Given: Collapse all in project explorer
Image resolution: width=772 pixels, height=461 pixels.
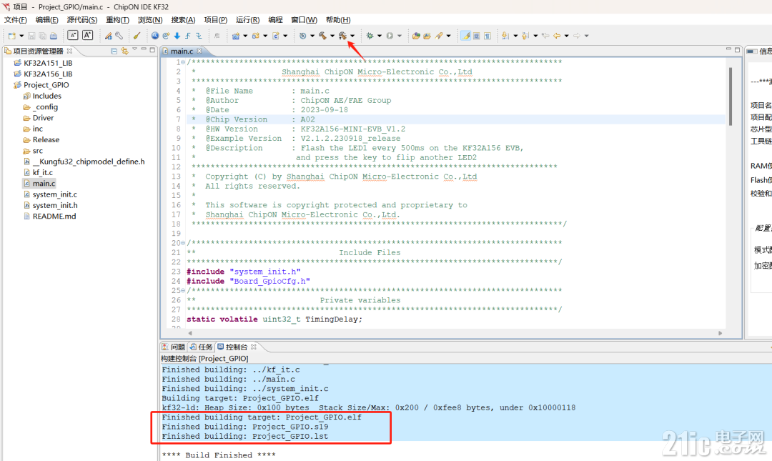Looking at the screenshot, I should (114, 51).
